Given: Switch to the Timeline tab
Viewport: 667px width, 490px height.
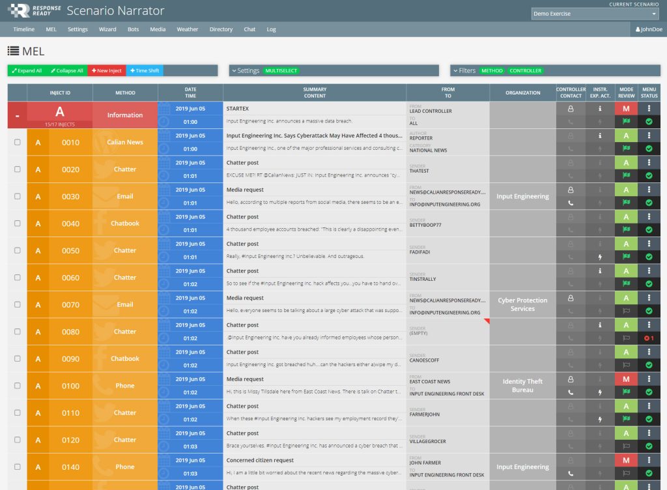Looking at the screenshot, I should [x=23, y=29].
